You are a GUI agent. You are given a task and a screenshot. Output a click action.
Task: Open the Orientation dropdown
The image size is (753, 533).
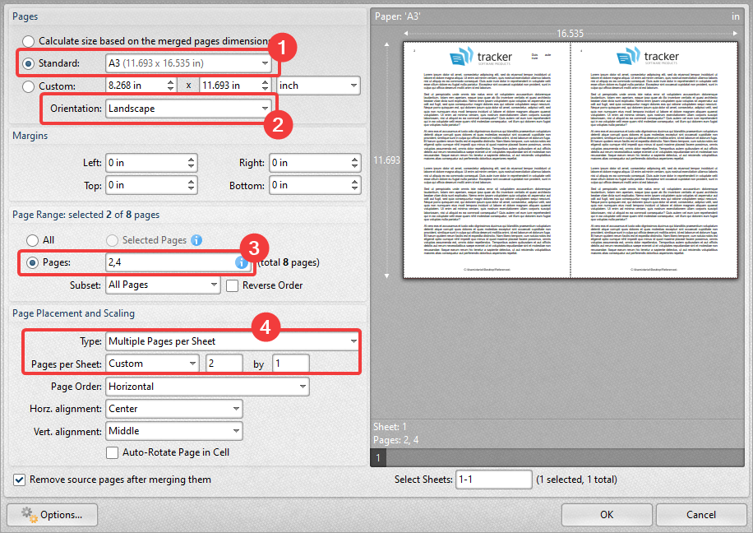pos(189,109)
